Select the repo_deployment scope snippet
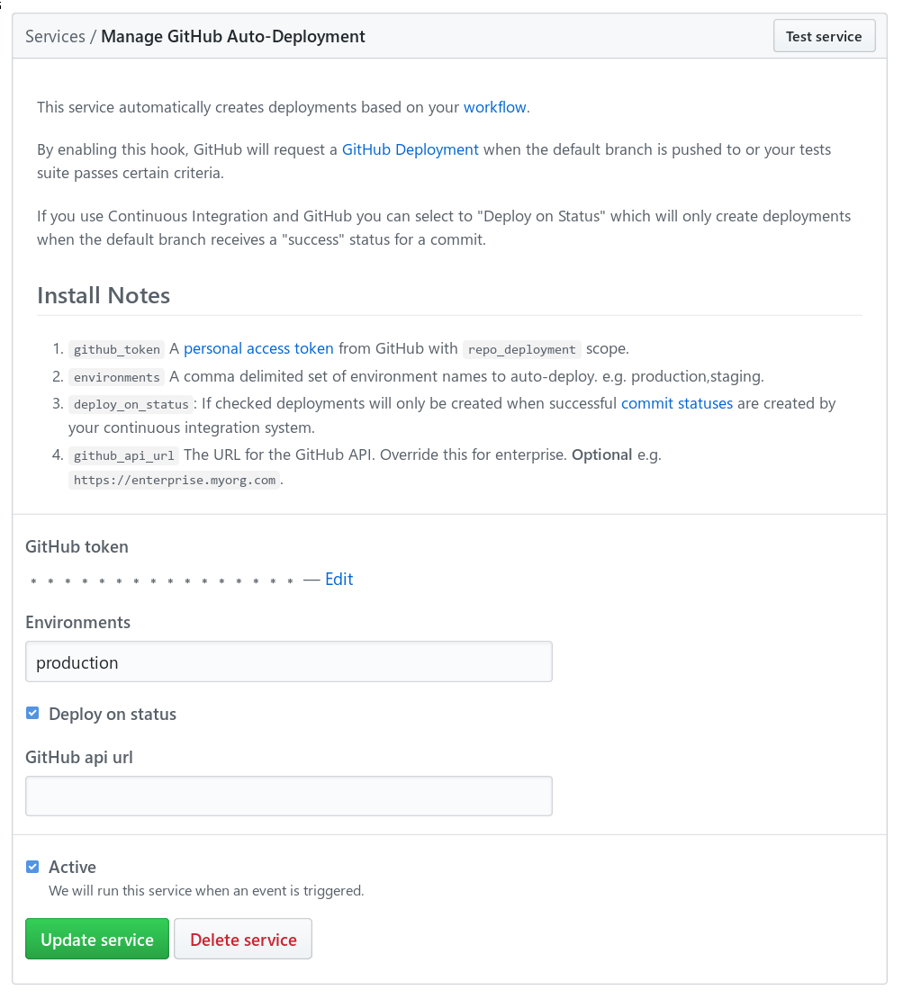This screenshot has height=999, width=903. [x=522, y=349]
